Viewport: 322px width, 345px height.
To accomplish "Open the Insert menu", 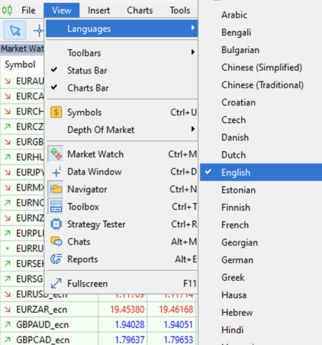I will tap(99, 10).
